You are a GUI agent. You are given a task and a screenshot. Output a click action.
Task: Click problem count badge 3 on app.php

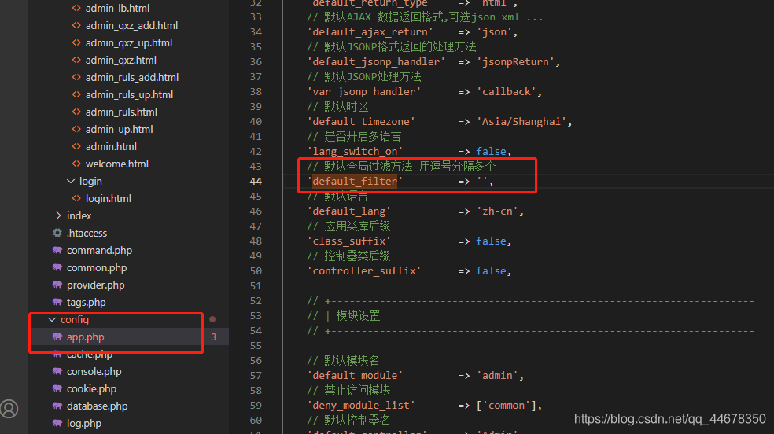tap(214, 337)
